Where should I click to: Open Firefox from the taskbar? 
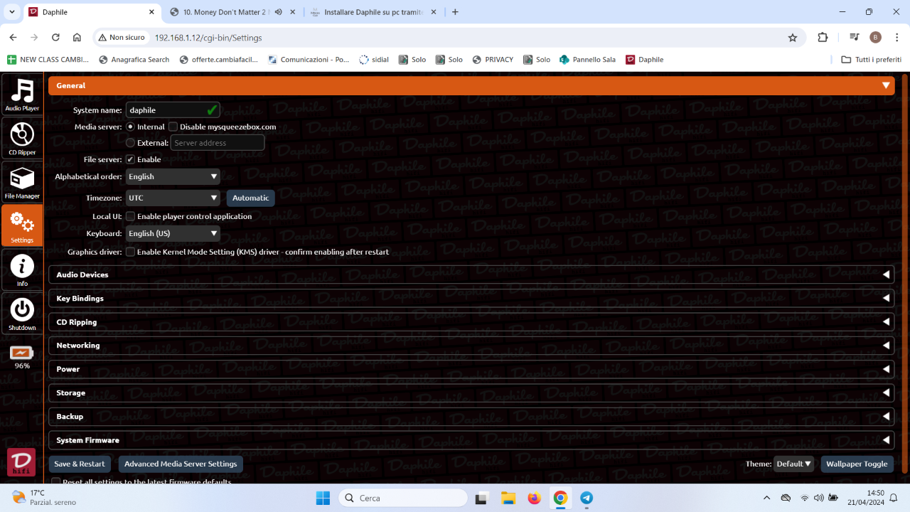[534, 498]
